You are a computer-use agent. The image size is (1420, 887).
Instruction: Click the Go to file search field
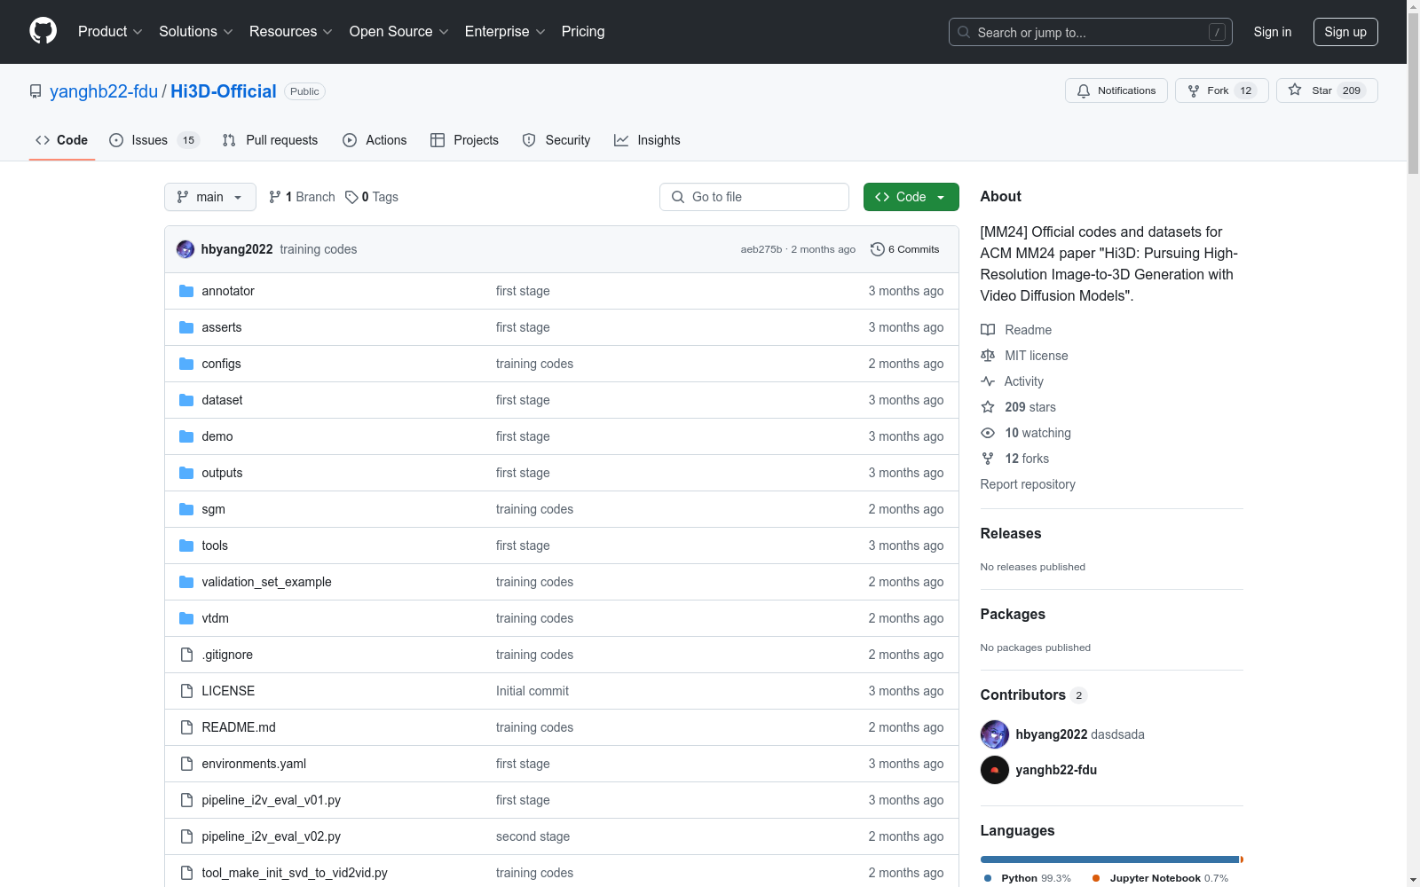coord(754,197)
